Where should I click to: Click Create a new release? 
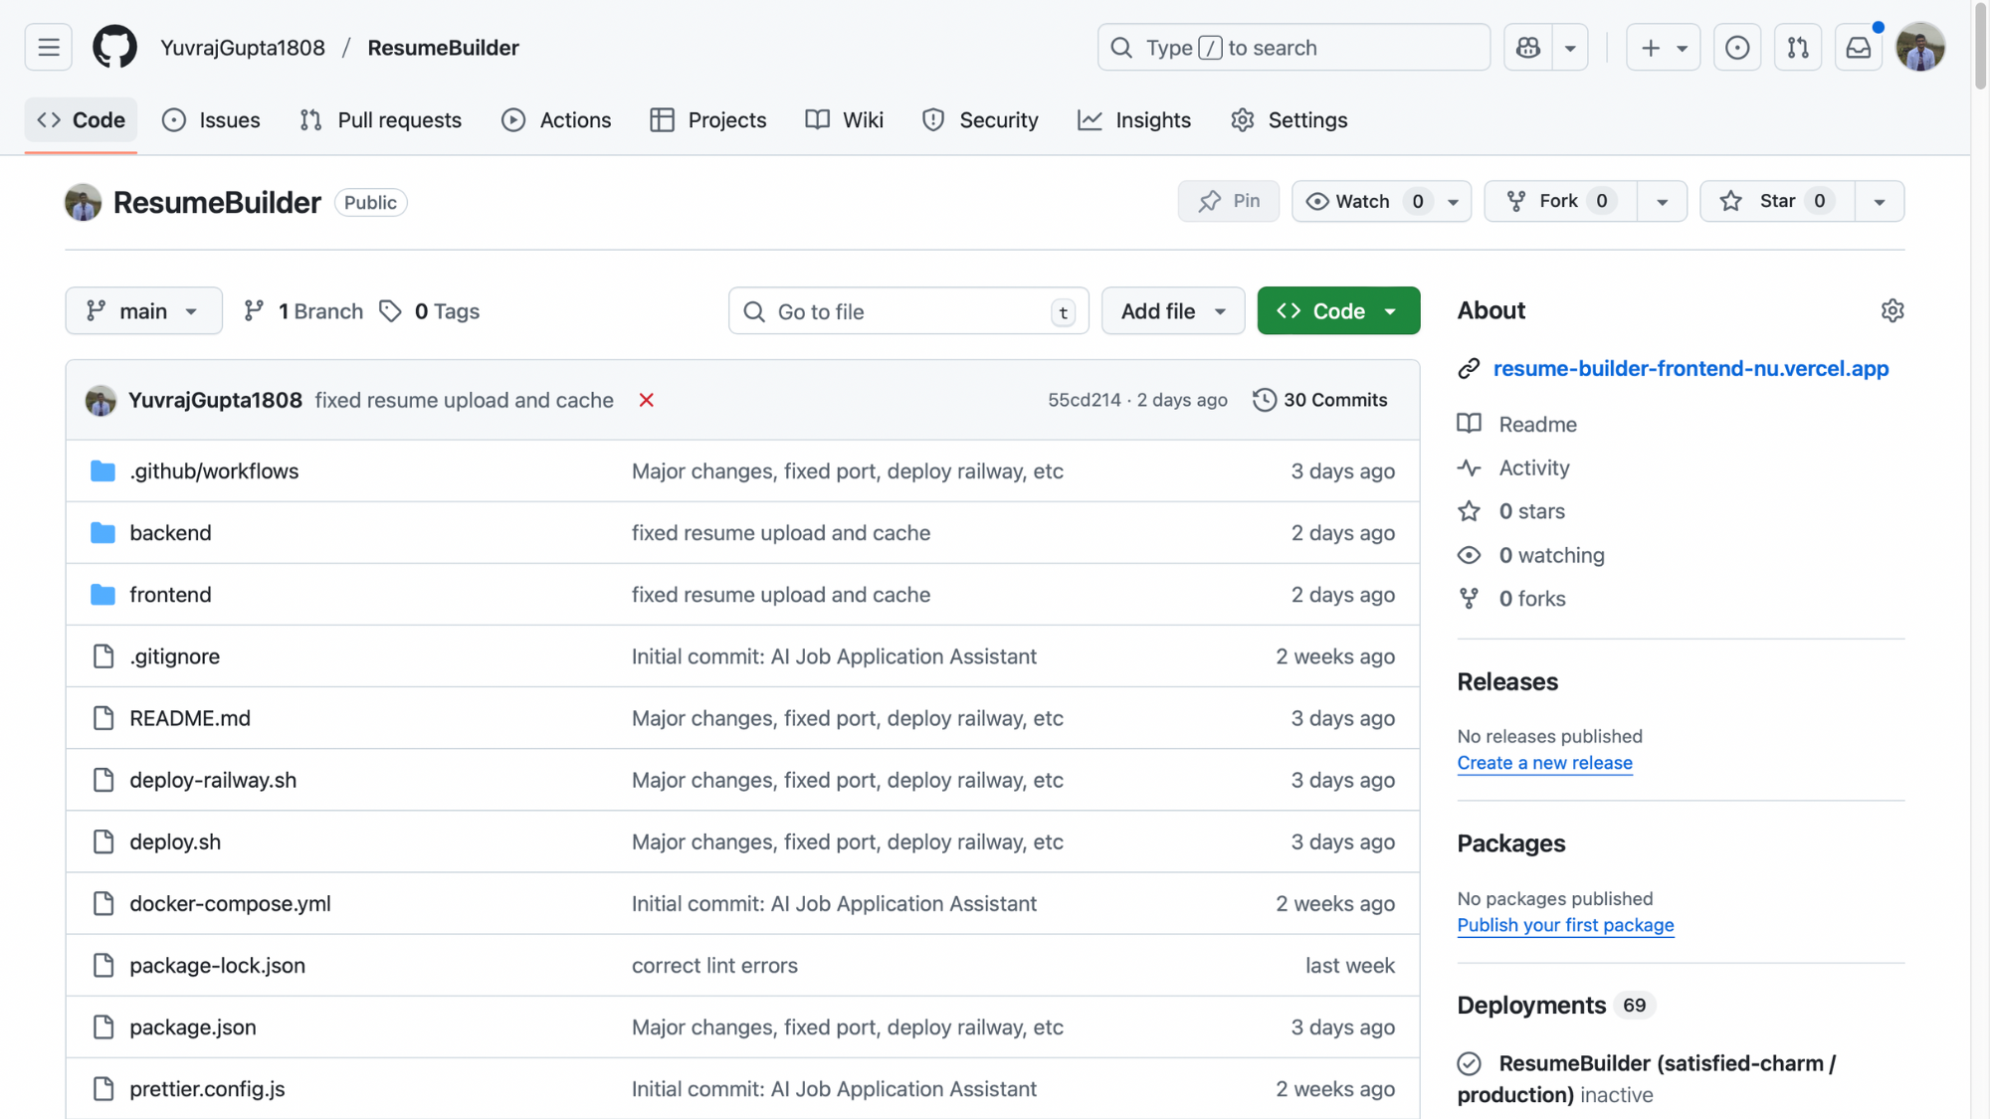[x=1544, y=763]
